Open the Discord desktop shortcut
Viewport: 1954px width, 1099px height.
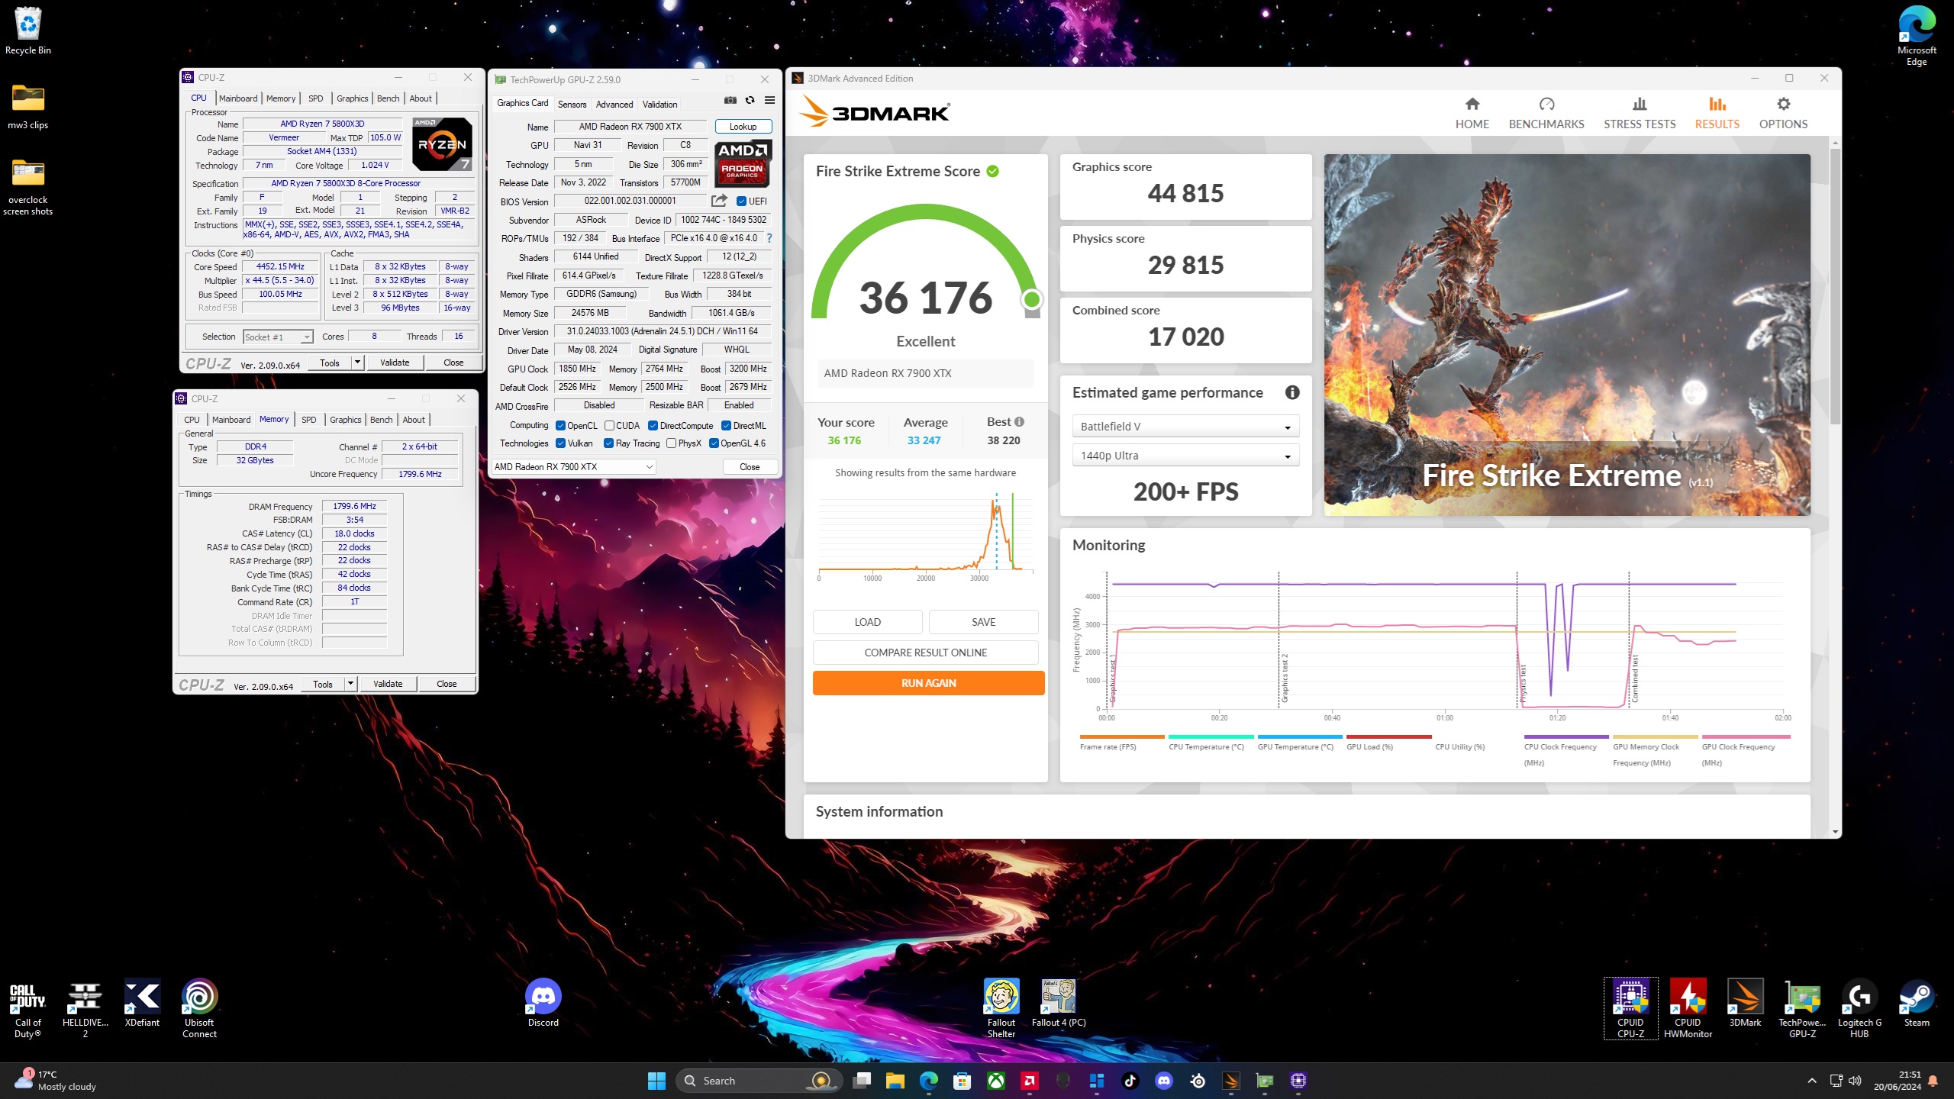(x=543, y=1004)
